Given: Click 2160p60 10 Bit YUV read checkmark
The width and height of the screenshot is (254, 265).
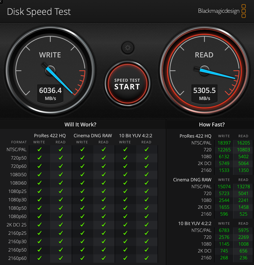Looking at the screenshot, I should coord(146,258).
